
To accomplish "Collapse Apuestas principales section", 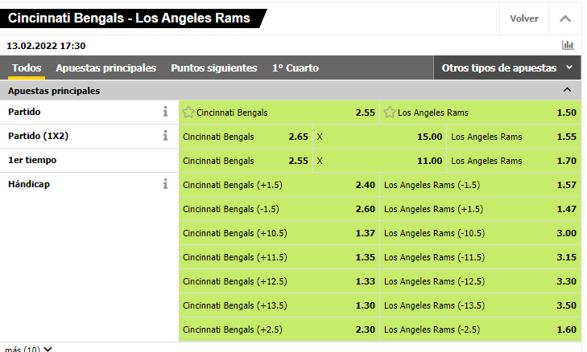I will (x=567, y=90).
